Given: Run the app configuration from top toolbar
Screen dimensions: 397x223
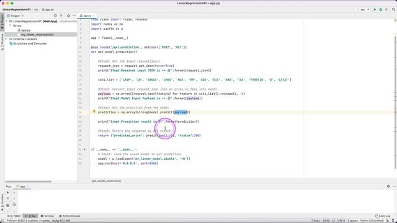Looking at the screenshot, I should pyautogui.click(x=375, y=10).
